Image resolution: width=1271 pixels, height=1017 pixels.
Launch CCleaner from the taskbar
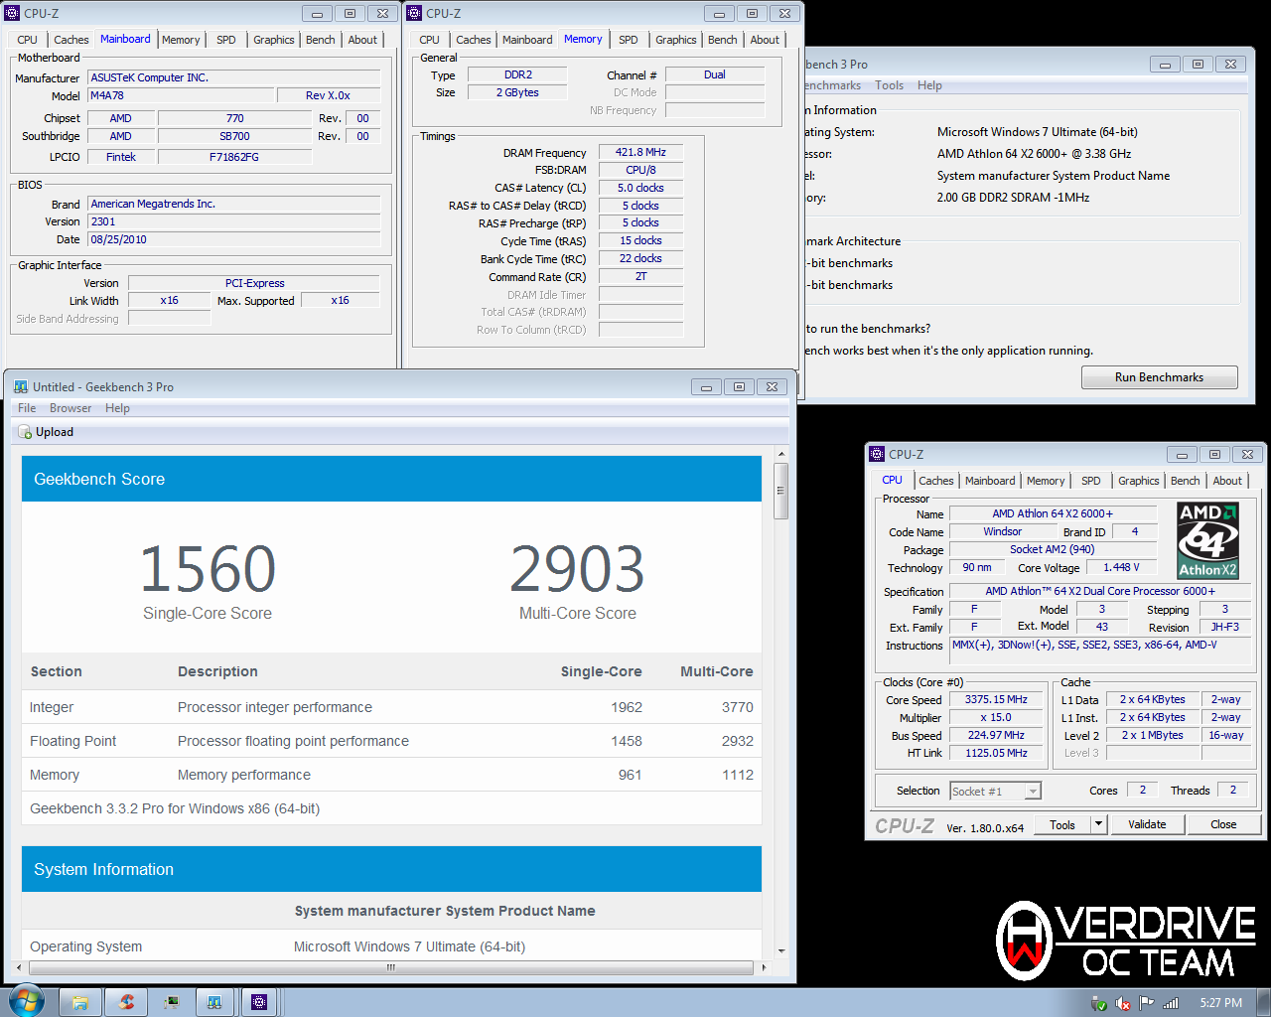[126, 1002]
